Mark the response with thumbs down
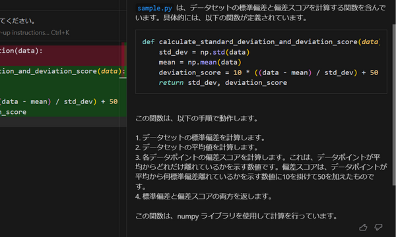 [x=378, y=227]
